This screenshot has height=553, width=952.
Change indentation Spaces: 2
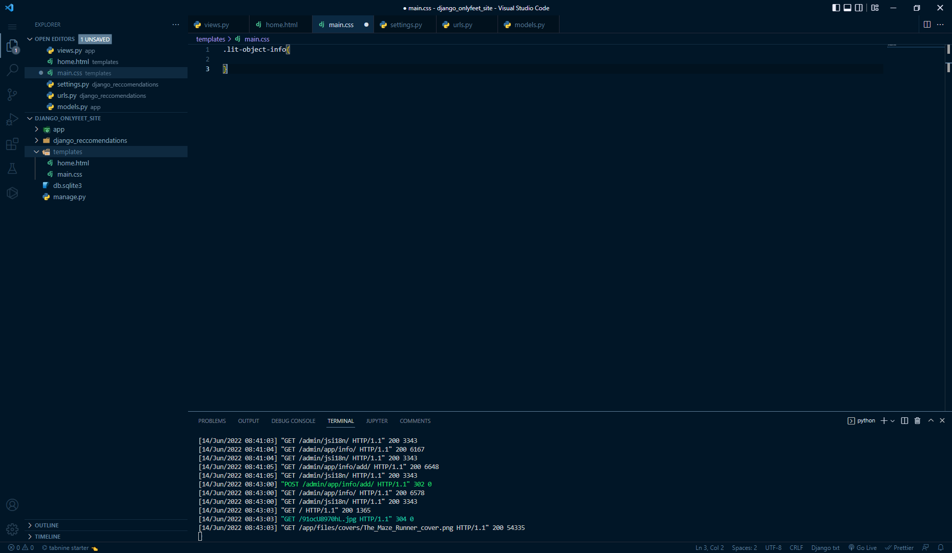coord(744,547)
